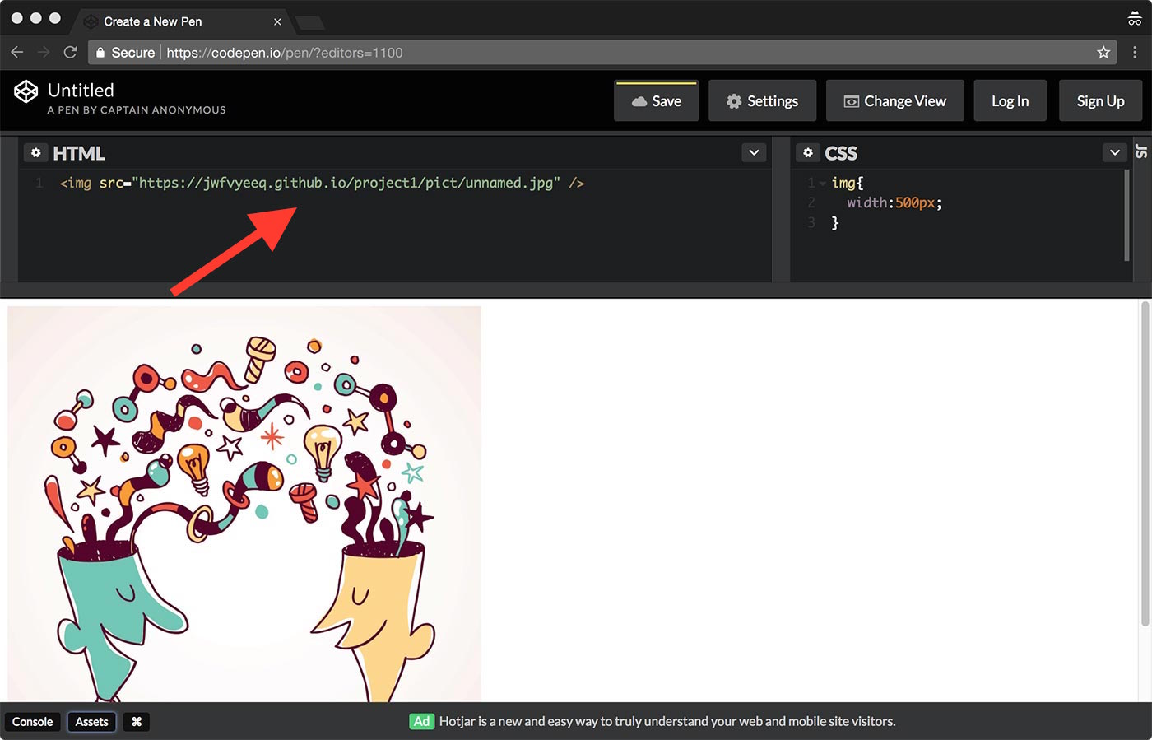The height and width of the screenshot is (740, 1152).
Task: Select the Create a New Pen tab
Action: pos(165,21)
